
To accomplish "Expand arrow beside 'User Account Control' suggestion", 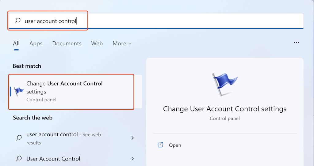I will point(132,159).
